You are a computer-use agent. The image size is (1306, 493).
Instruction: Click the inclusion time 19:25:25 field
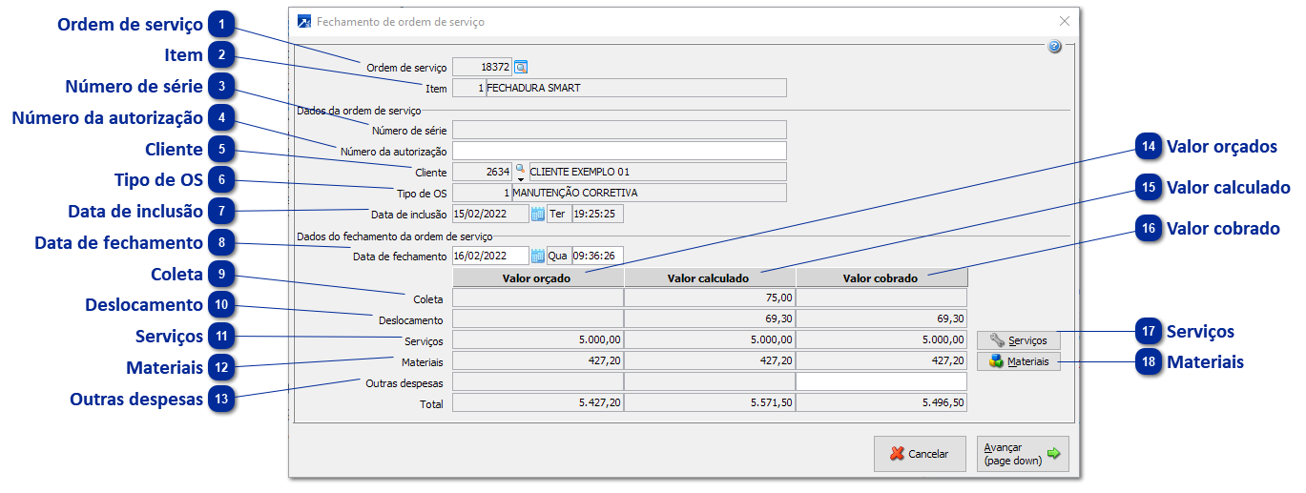tap(597, 214)
